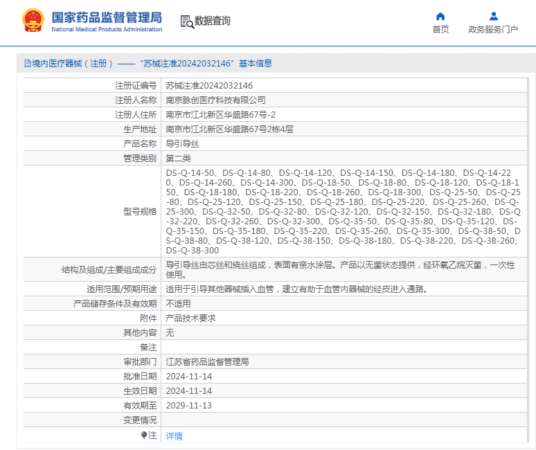This screenshot has width=536, height=450.
Task: Click attachment 产品技术要求
Action: 190,318
